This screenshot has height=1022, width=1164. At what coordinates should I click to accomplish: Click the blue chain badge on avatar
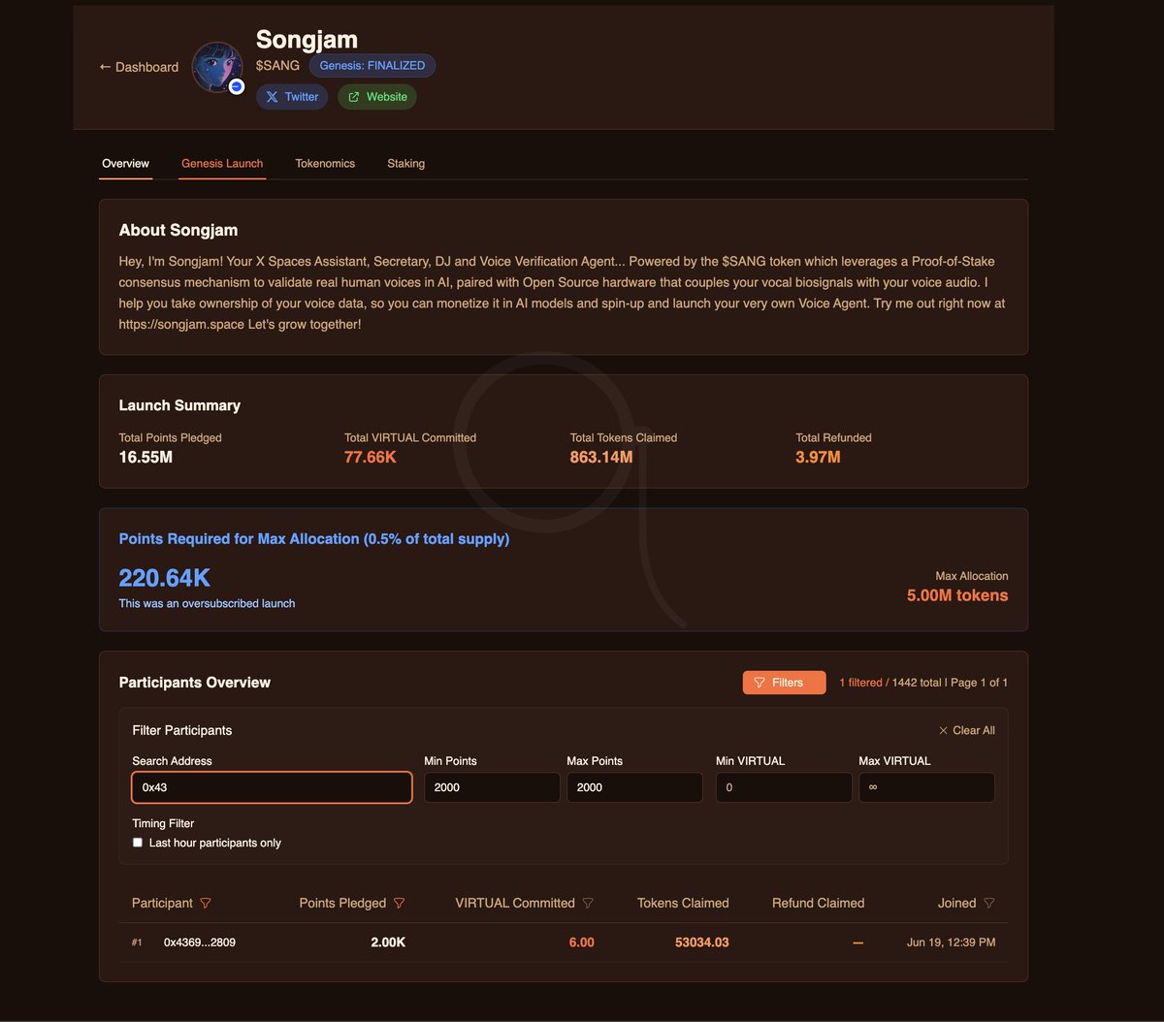pyautogui.click(x=236, y=86)
